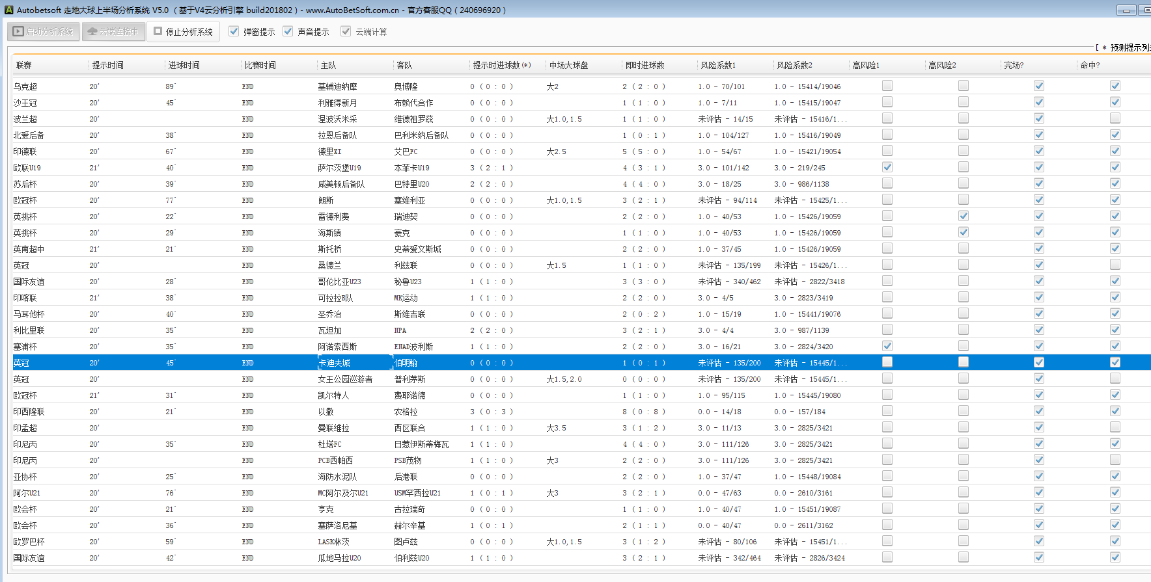Disable the 声音提示 sound alert checkbox
This screenshot has width=1151, height=582.
point(288,31)
